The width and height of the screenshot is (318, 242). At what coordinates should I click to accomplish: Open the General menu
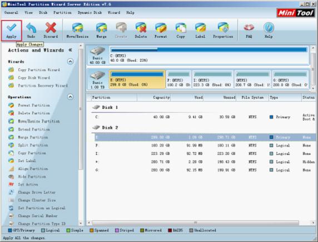[11, 13]
